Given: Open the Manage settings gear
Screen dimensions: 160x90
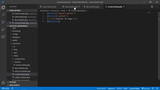Looking at the screenshot, I should pos(3,83).
